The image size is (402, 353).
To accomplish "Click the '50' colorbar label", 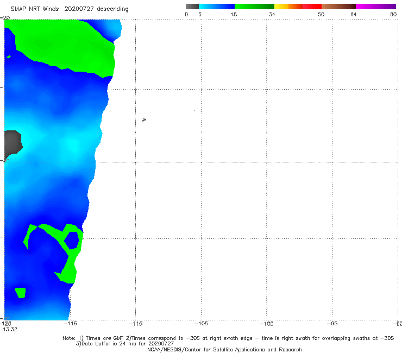I will coord(321,15).
